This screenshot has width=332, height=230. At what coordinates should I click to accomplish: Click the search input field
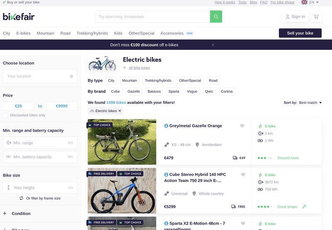coord(153,17)
